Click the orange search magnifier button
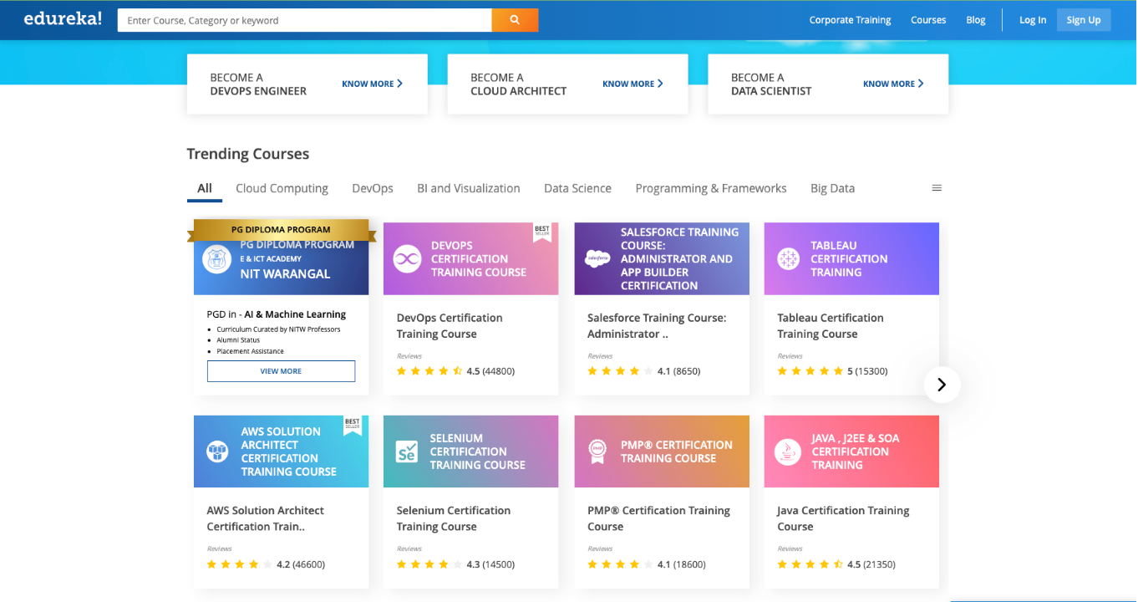 (515, 20)
